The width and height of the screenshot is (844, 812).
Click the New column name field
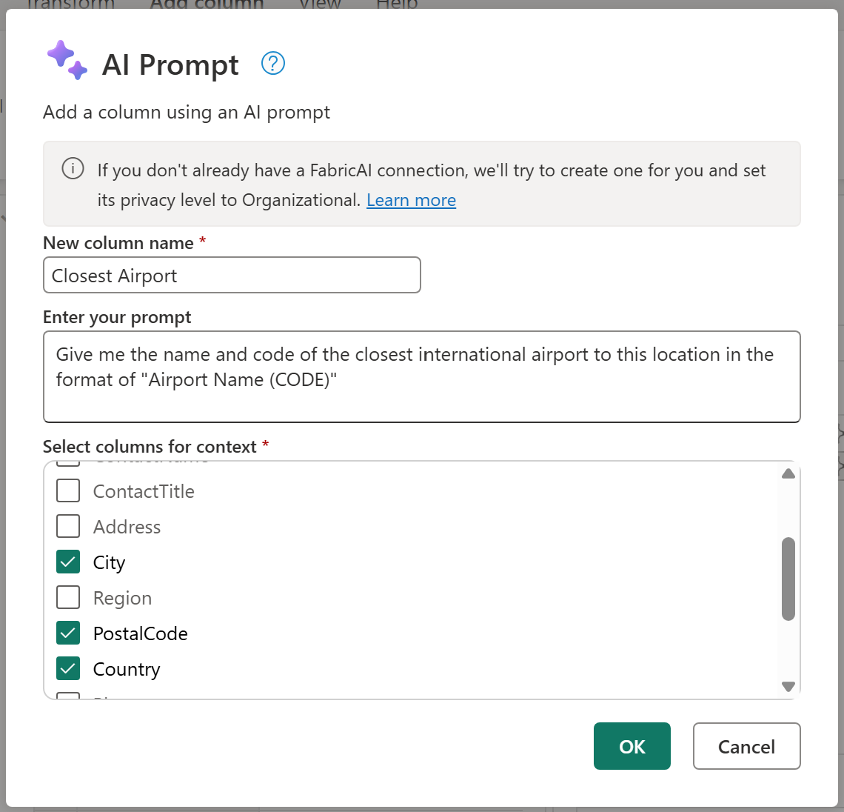click(x=232, y=276)
